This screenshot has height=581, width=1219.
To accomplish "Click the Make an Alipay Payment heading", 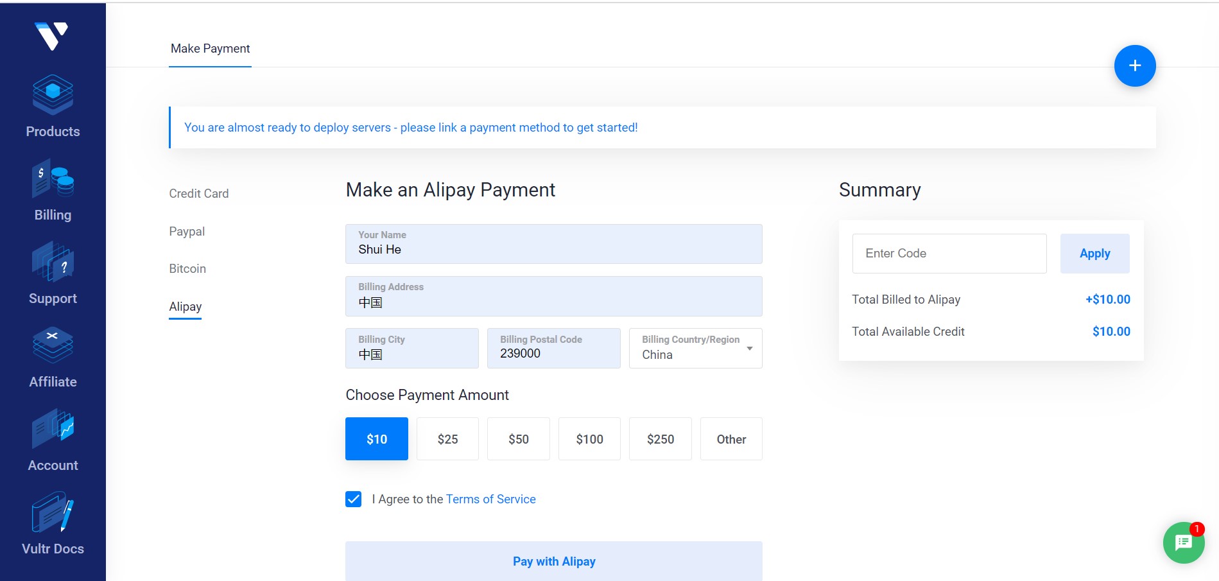I will [450, 190].
